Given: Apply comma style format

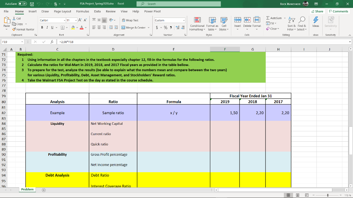Looking at the screenshot, I should click(171, 27).
